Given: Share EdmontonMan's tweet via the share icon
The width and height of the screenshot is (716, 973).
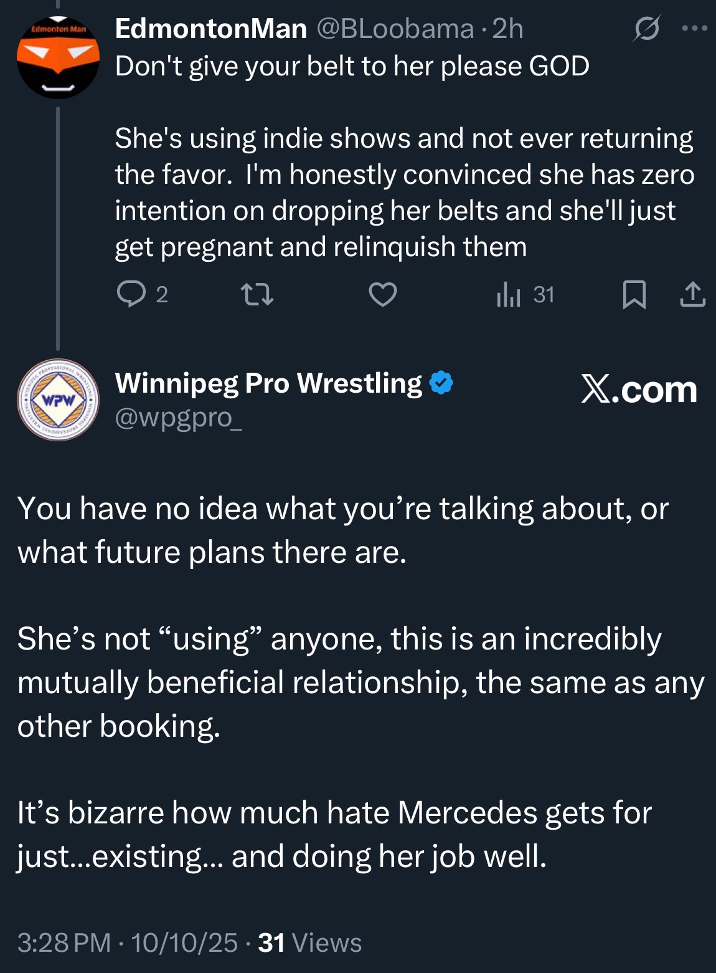Looking at the screenshot, I should pyautogui.click(x=692, y=294).
